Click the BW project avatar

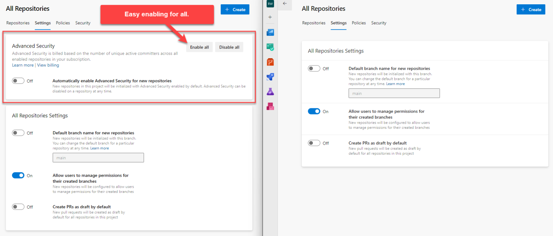tap(270, 4)
